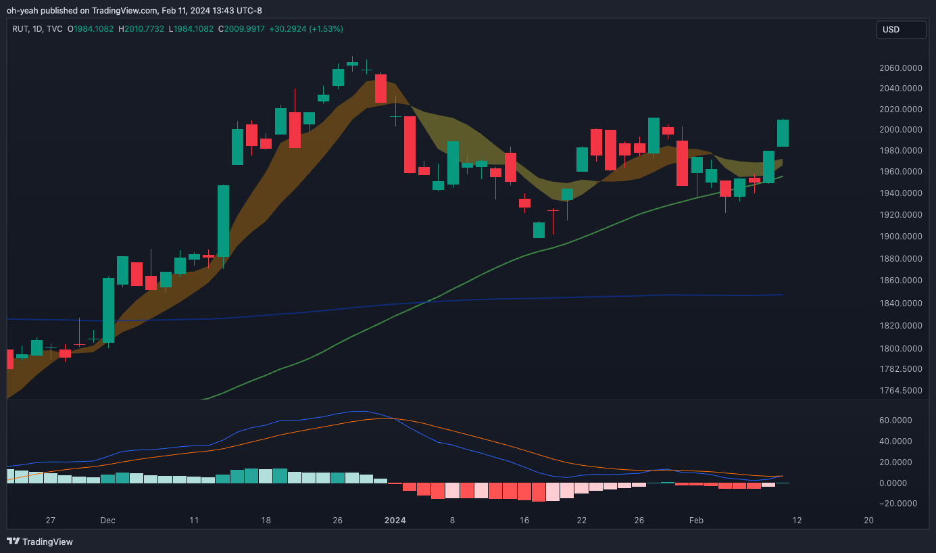Click the tall red candle after 2024 label

coord(410,145)
